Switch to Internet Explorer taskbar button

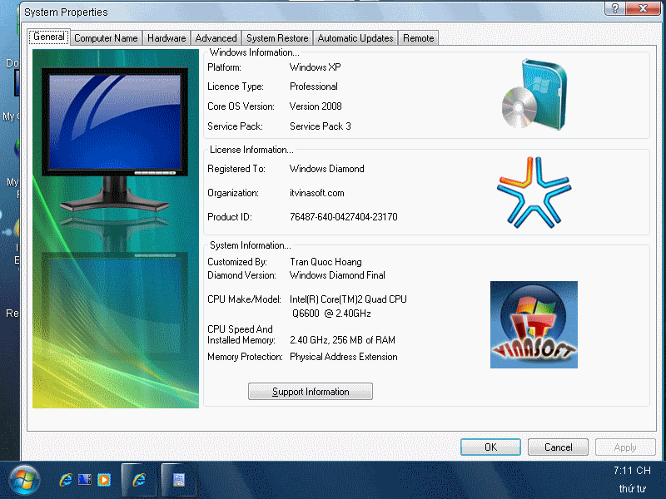(139, 480)
